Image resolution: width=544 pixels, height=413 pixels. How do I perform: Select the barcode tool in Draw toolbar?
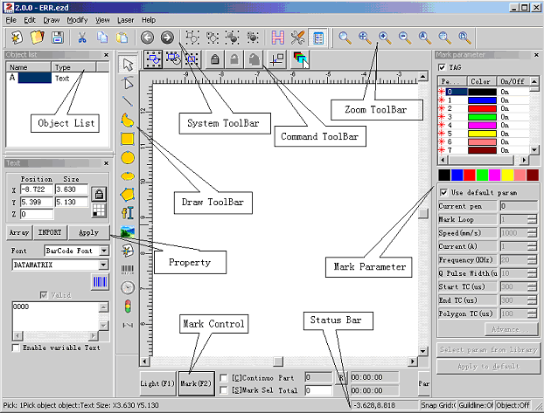click(x=128, y=269)
